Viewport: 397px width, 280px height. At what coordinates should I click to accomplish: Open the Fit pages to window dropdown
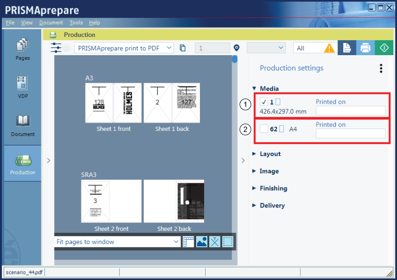click(x=117, y=242)
